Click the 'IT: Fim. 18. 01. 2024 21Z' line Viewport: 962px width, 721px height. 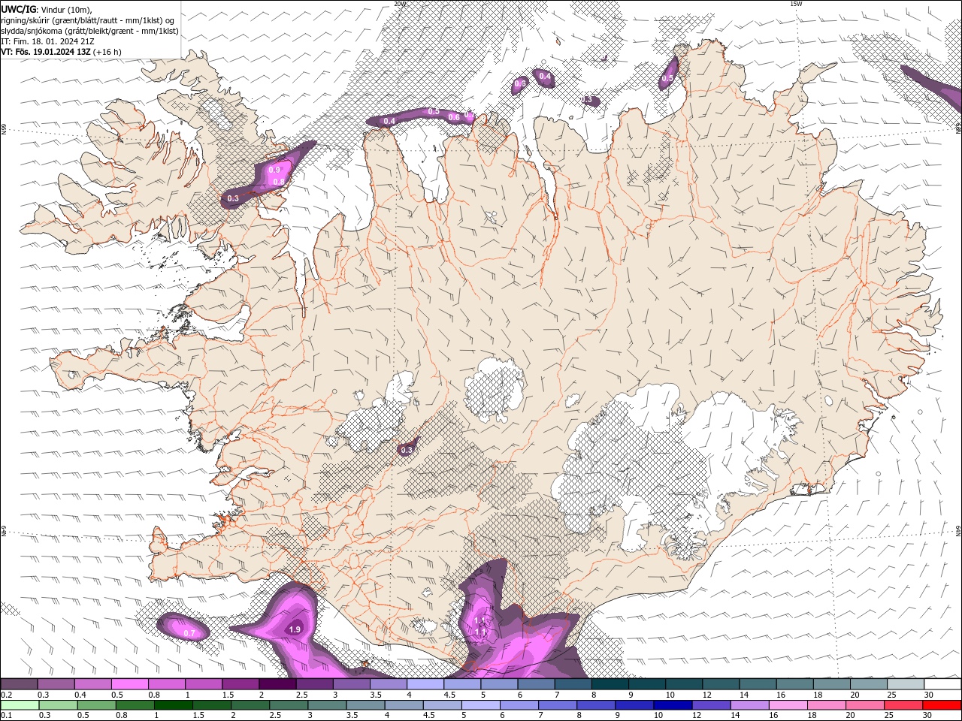coord(47,41)
